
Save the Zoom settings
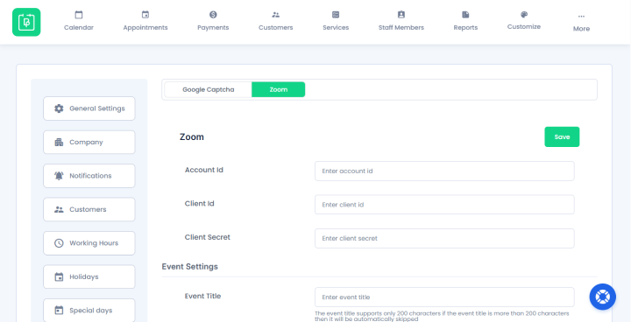[x=562, y=137]
